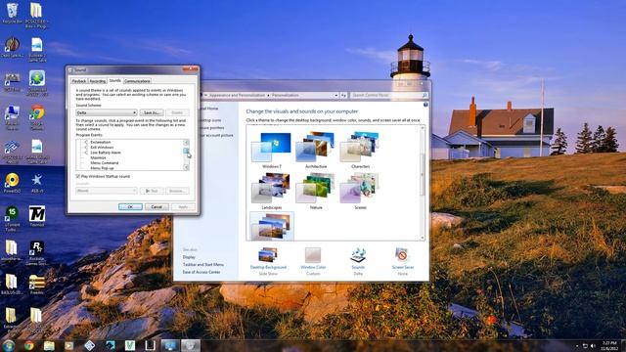This screenshot has width=626, height=352.
Task: Open Taskbar and Start Menu link
Action: tap(202, 265)
